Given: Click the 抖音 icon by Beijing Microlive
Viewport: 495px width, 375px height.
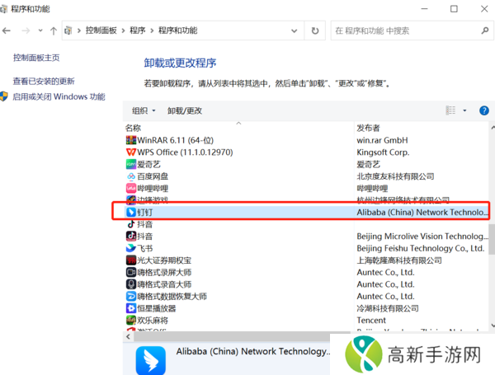Looking at the screenshot, I should coord(130,236).
